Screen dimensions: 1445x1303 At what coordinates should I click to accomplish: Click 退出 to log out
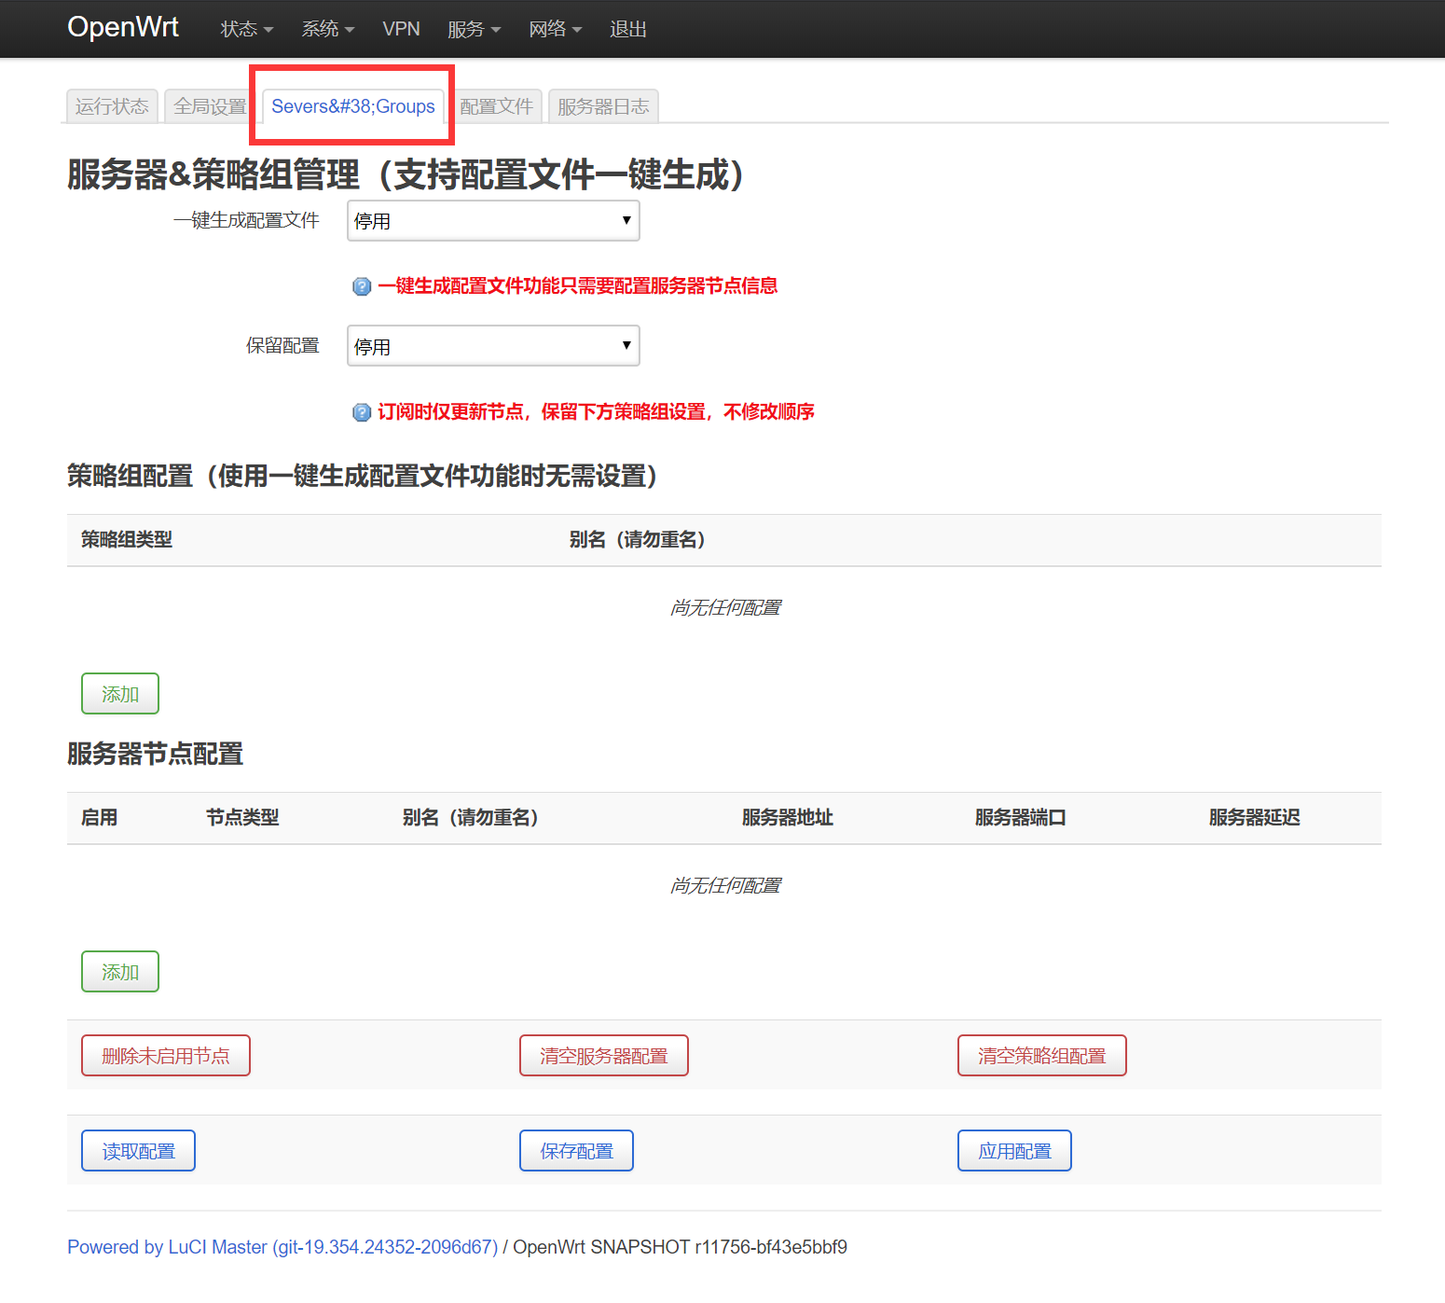click(x=628, y=29)
